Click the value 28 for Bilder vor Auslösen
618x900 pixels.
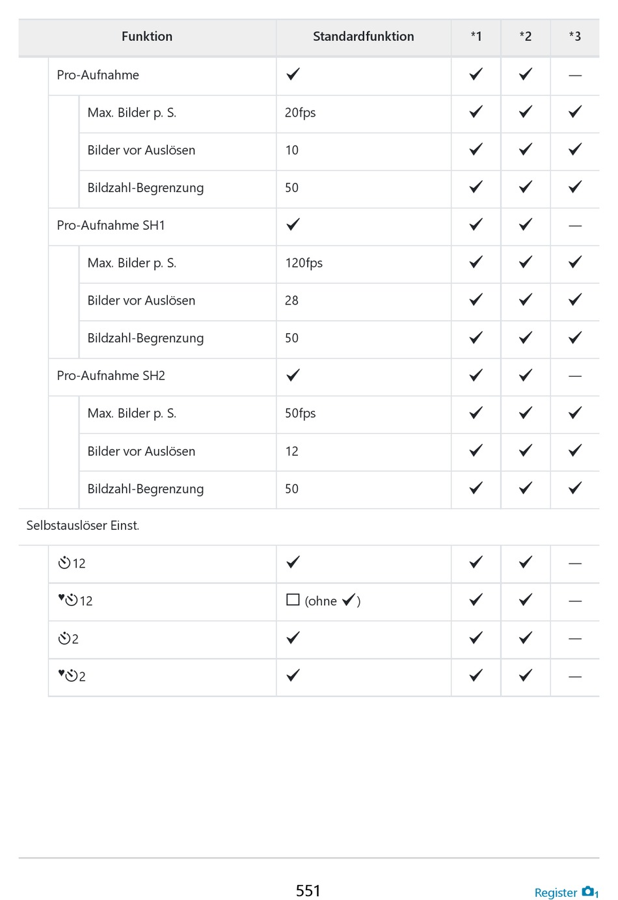(x=291, y=301)
